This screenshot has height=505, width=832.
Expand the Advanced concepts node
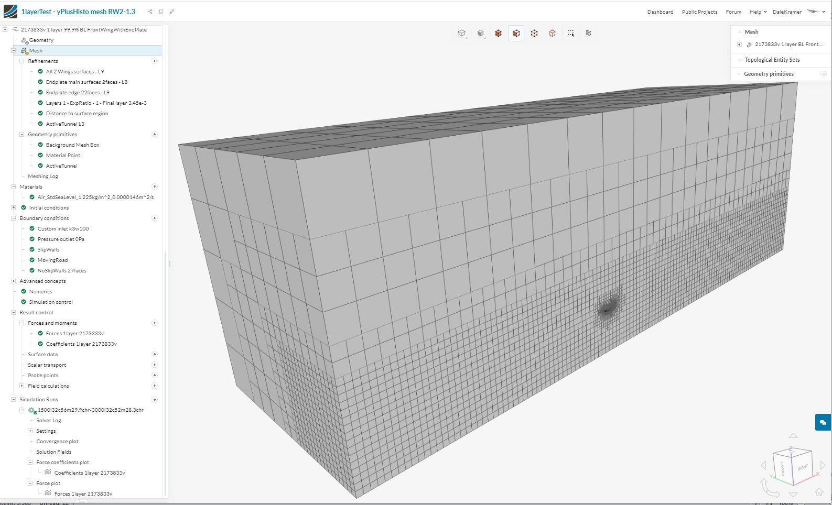coord(14,281)
